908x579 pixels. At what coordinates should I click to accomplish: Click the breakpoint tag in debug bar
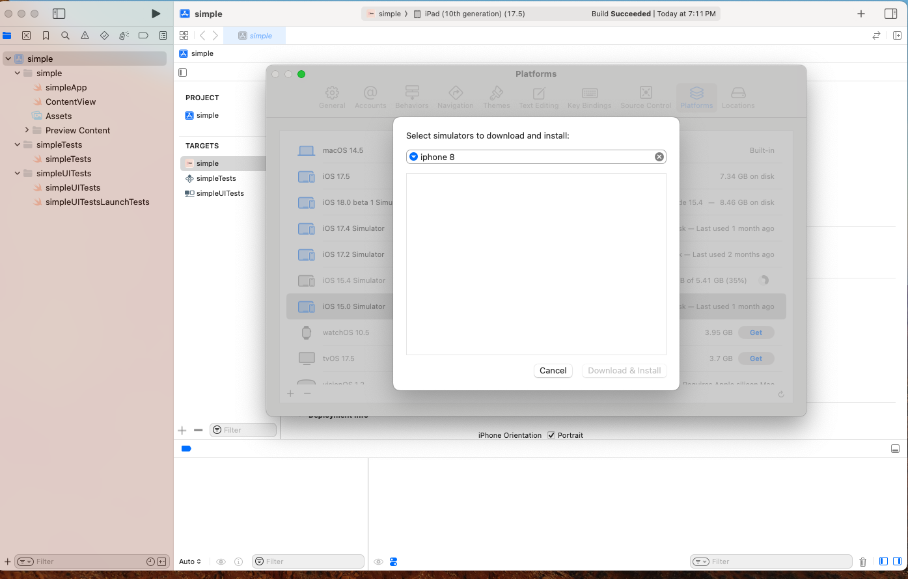(x=186, y=449)
